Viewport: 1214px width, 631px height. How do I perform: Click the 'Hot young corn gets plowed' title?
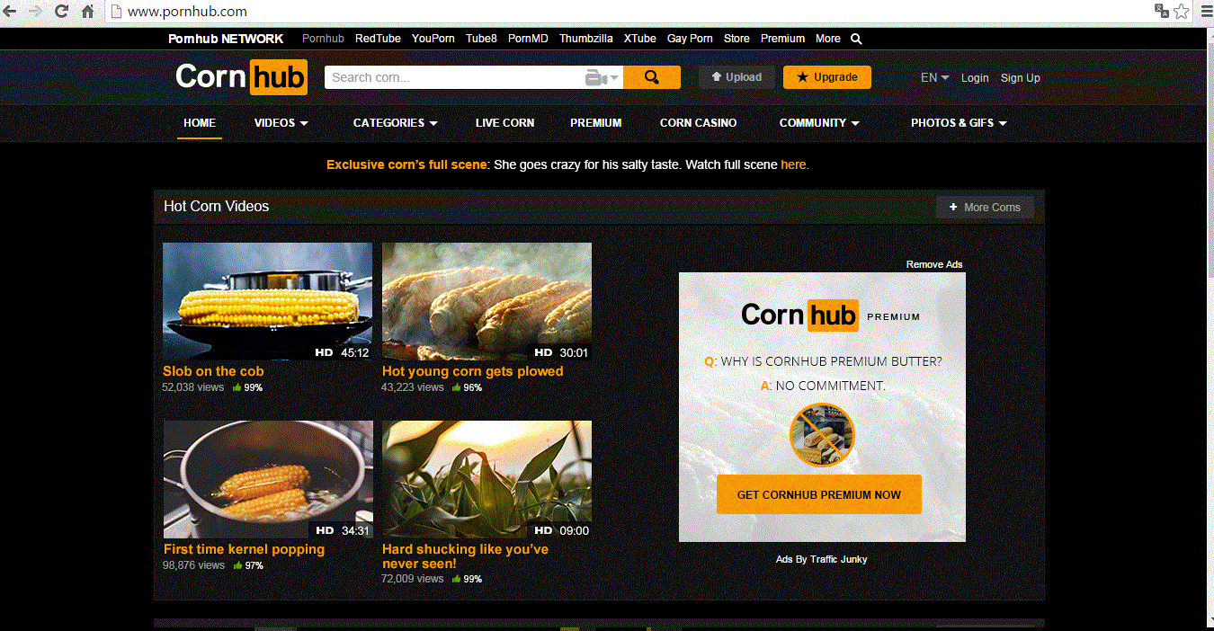pos(472,371)
